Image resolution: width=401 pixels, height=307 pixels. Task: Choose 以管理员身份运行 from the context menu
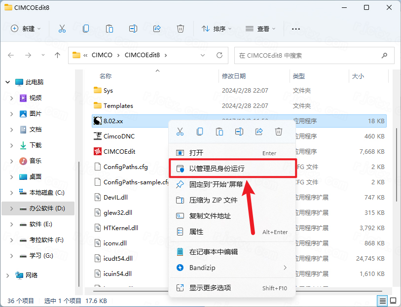pyautogui.click(x=232, y=169)
